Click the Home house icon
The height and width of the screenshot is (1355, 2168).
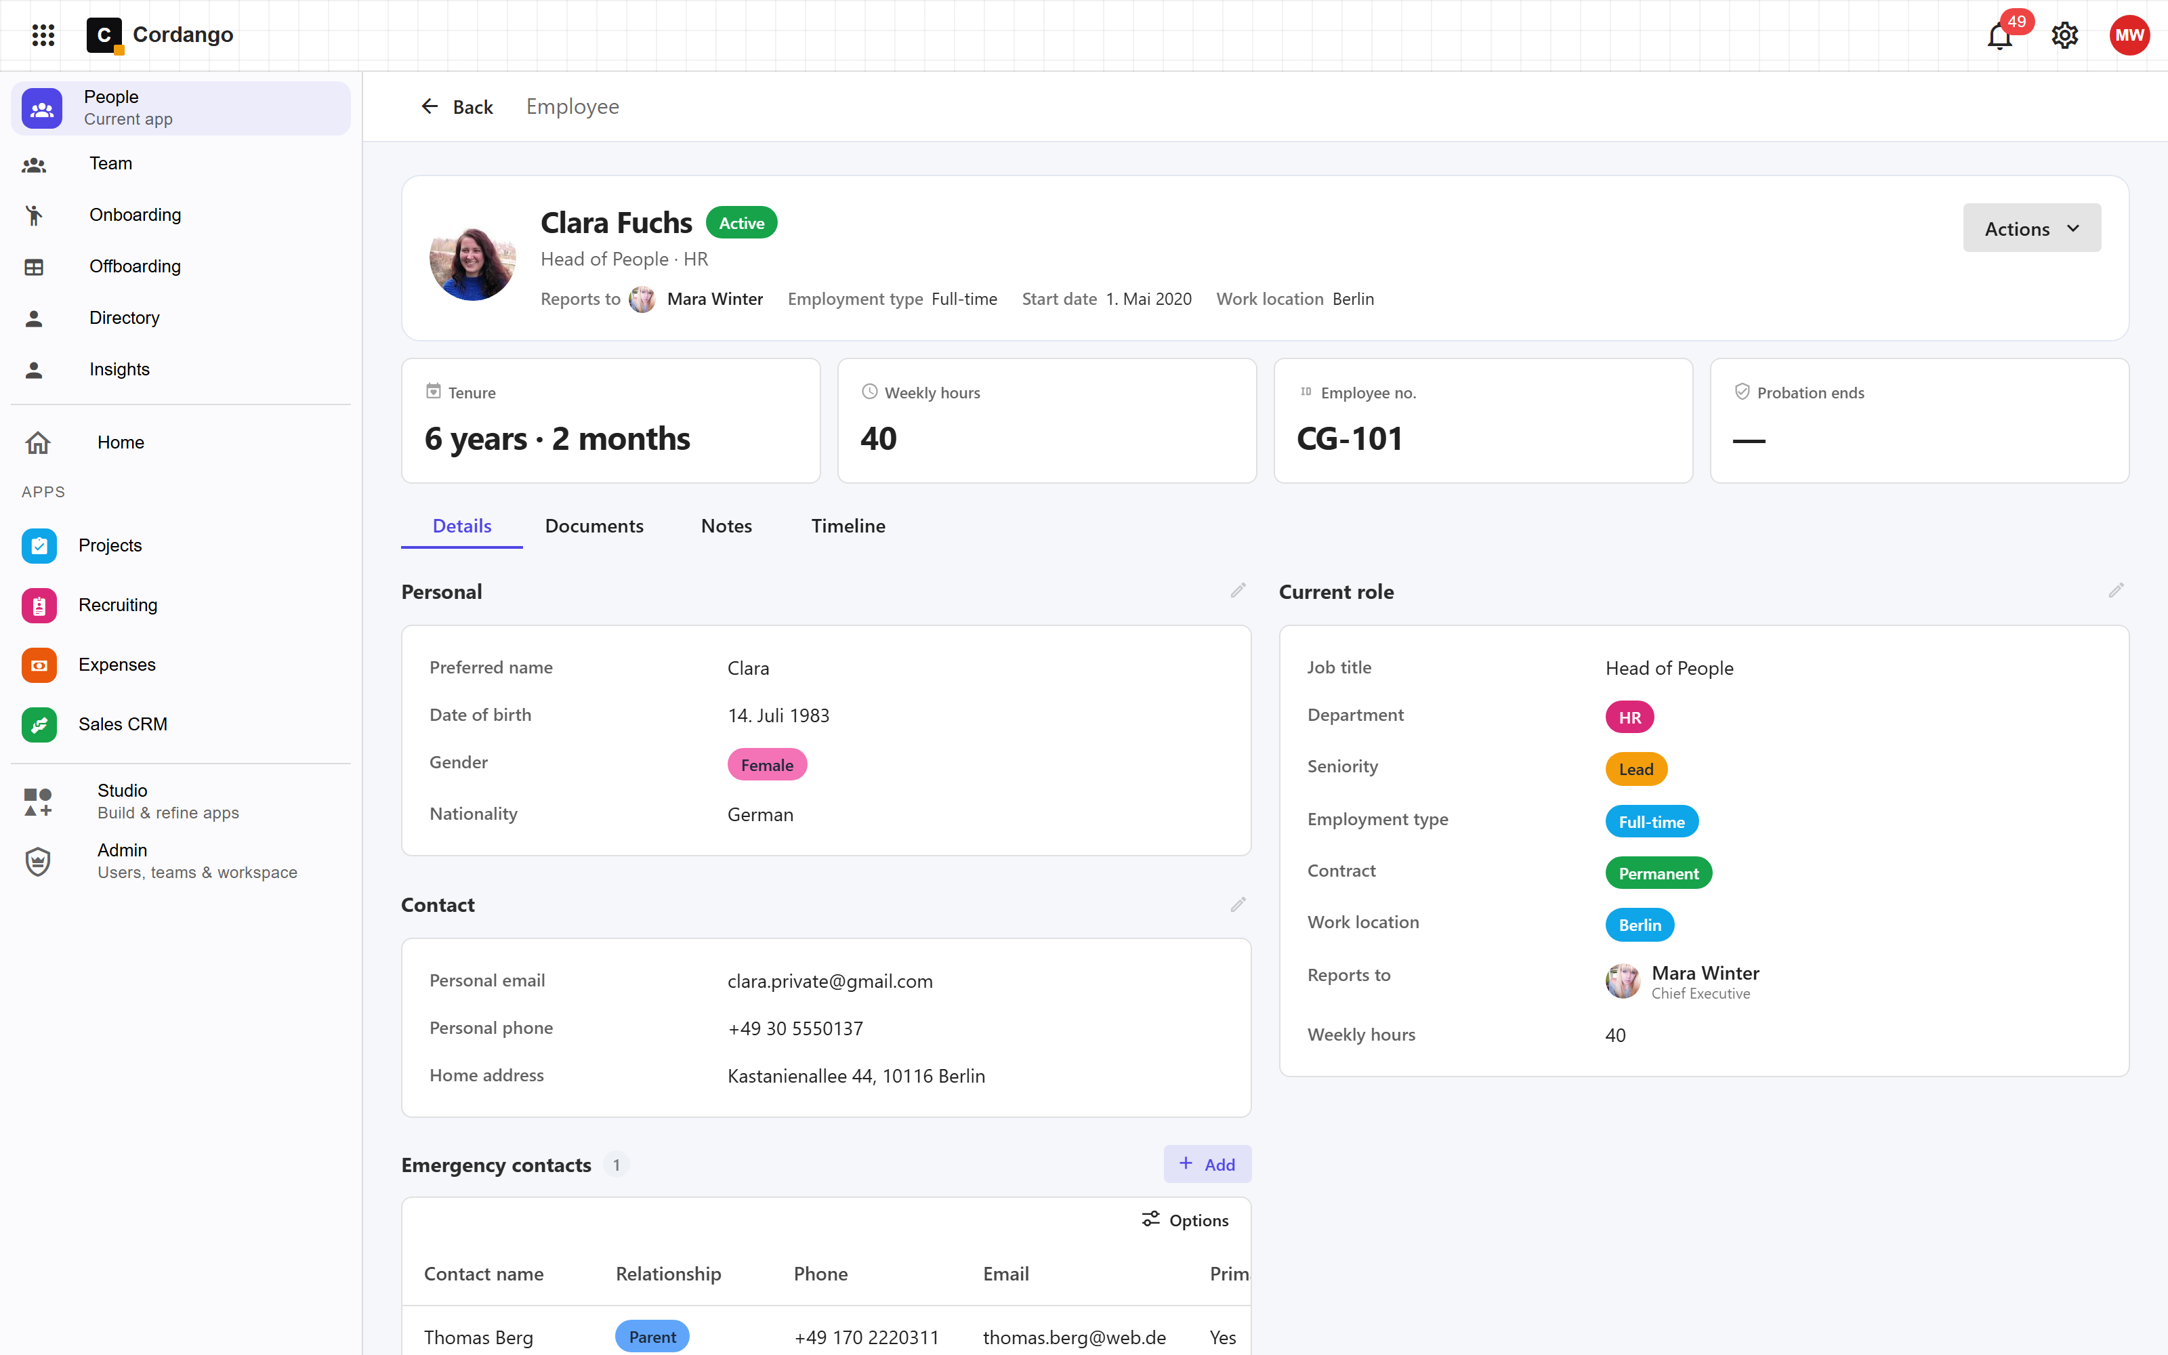38,442
